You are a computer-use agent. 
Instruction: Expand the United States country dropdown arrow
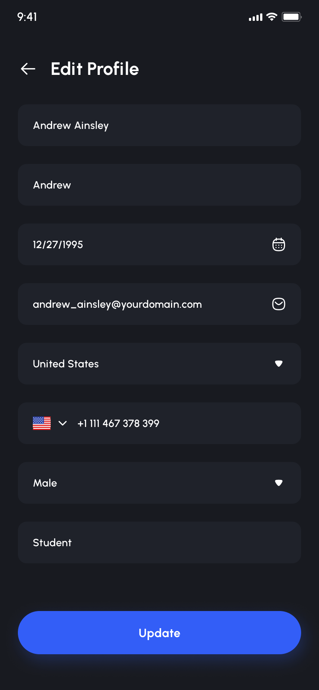point(278,364)
